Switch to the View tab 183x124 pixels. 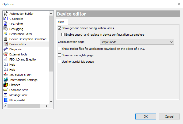[61, 22]
